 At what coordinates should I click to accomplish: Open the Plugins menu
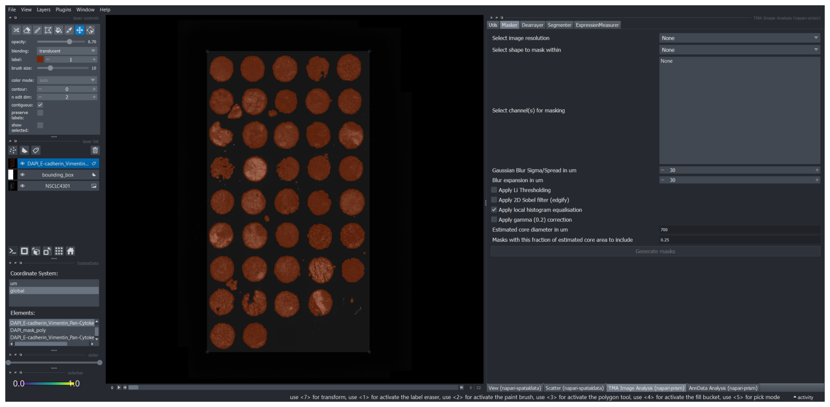[x=63, y=10]
